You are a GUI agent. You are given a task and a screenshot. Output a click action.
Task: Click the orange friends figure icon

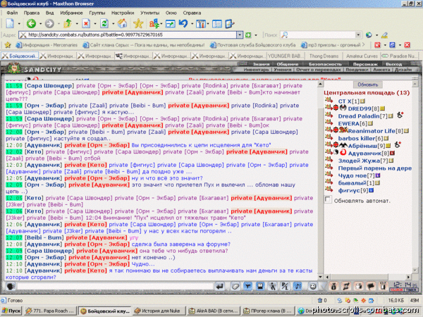(x=359, y=286)
